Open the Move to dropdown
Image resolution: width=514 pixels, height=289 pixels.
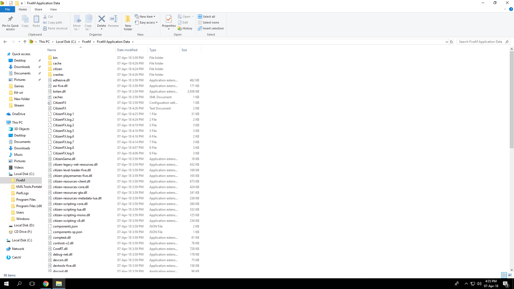click(77, 23)
